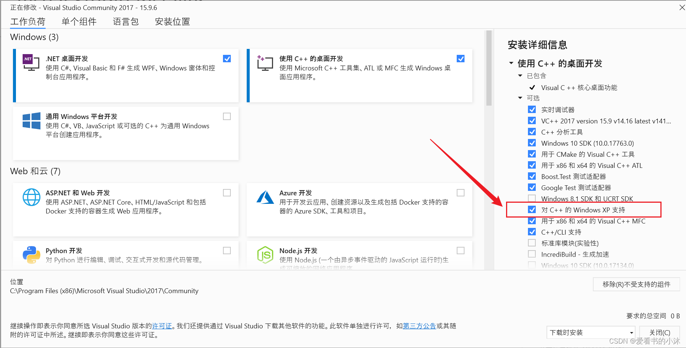686x348 pixels.
Task: Select the Azure 开发 card title
Action: coord(295,193)
